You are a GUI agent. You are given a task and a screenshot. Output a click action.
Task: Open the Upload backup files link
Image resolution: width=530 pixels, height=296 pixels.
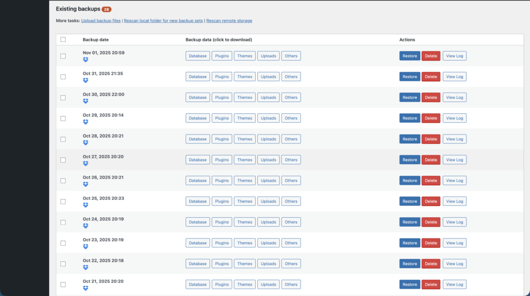click(x=101, y=21)
